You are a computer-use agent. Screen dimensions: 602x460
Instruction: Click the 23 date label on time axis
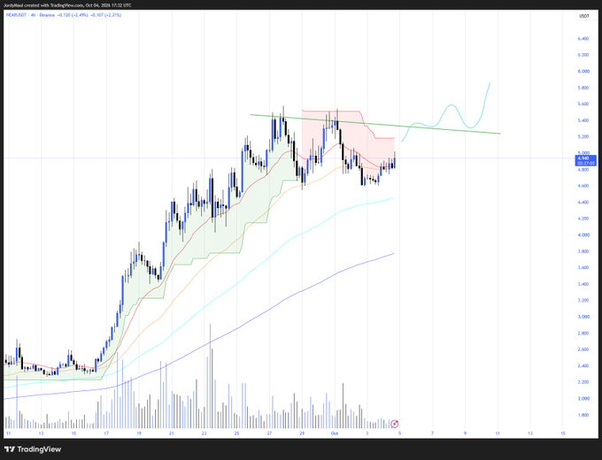coord(204,433)
